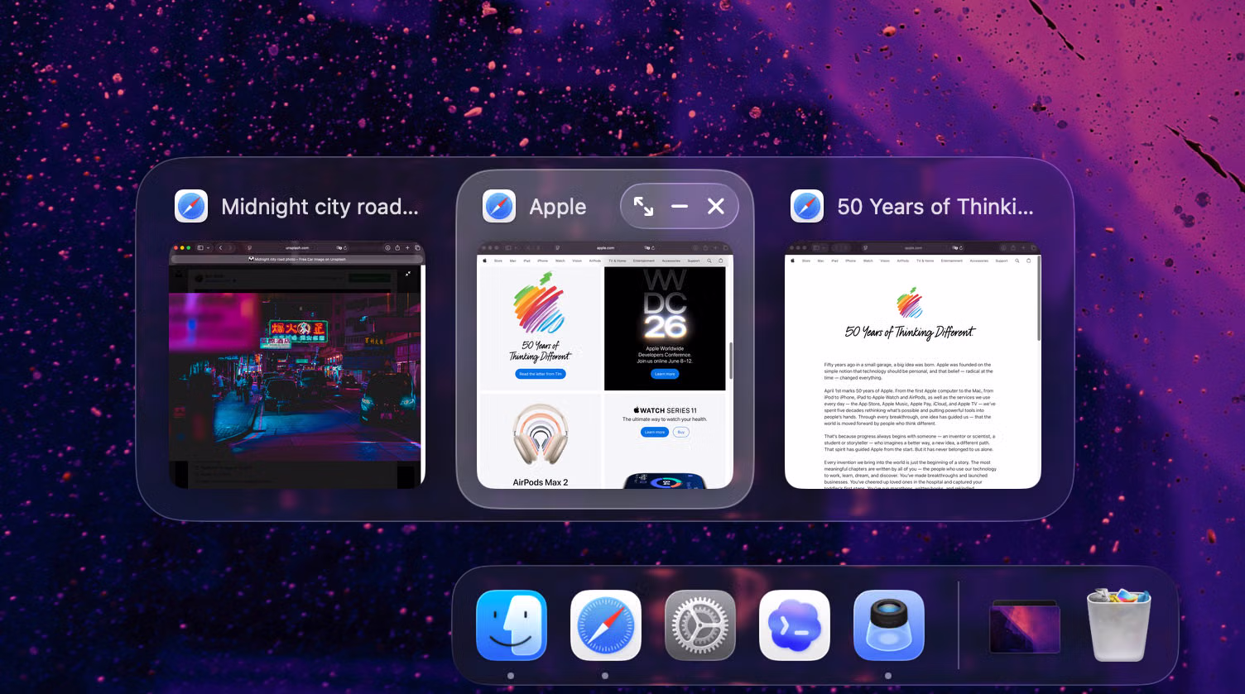The height and width of the screenshot is (694, 1245).
Task: Select the Midnight city road window thumbnail
Action: [297, 365]
